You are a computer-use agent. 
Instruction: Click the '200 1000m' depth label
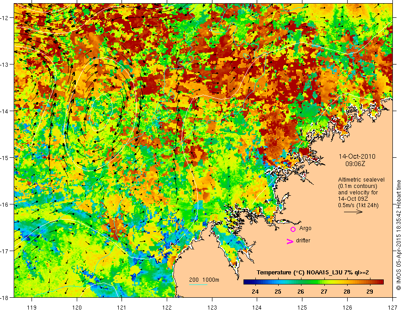click(204, 280)
